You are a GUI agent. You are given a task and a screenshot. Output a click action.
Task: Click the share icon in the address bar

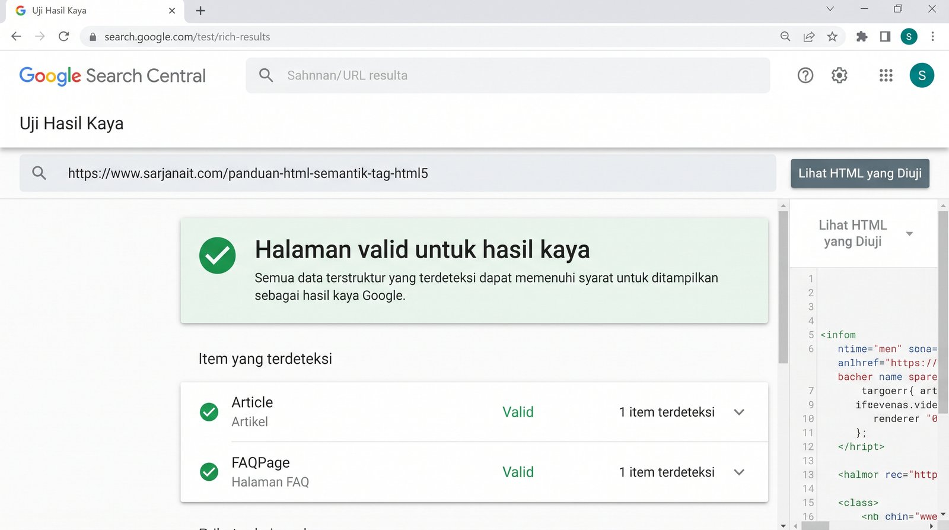[809, 37]
